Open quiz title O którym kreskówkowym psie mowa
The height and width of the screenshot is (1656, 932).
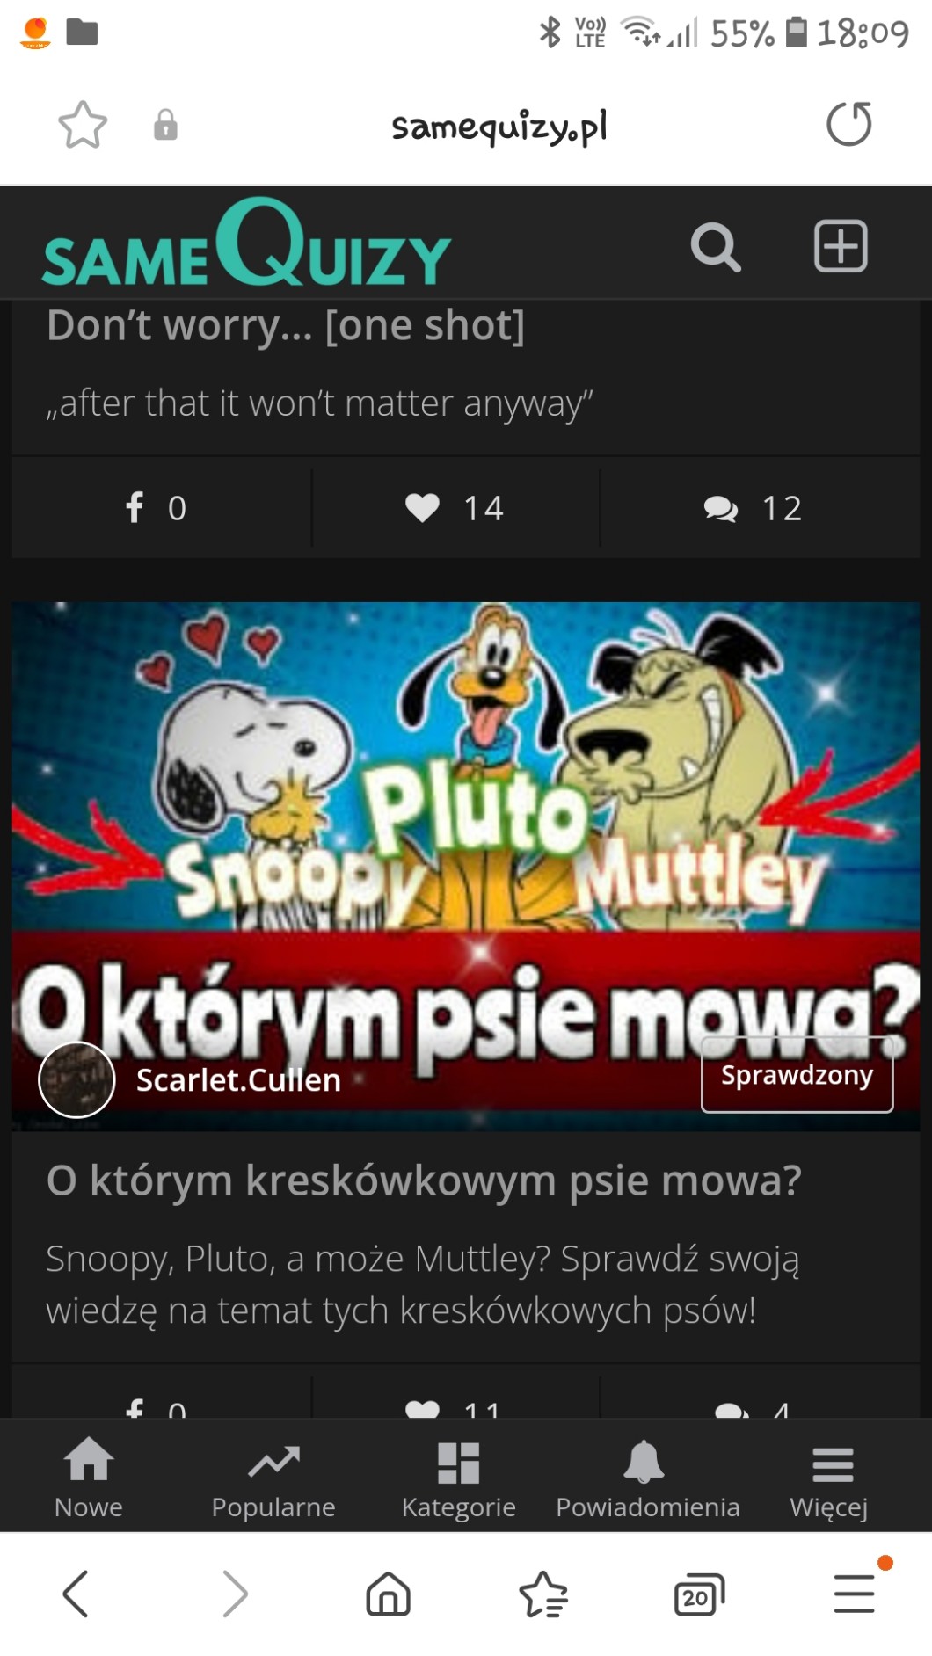[x=424, y=1180]
